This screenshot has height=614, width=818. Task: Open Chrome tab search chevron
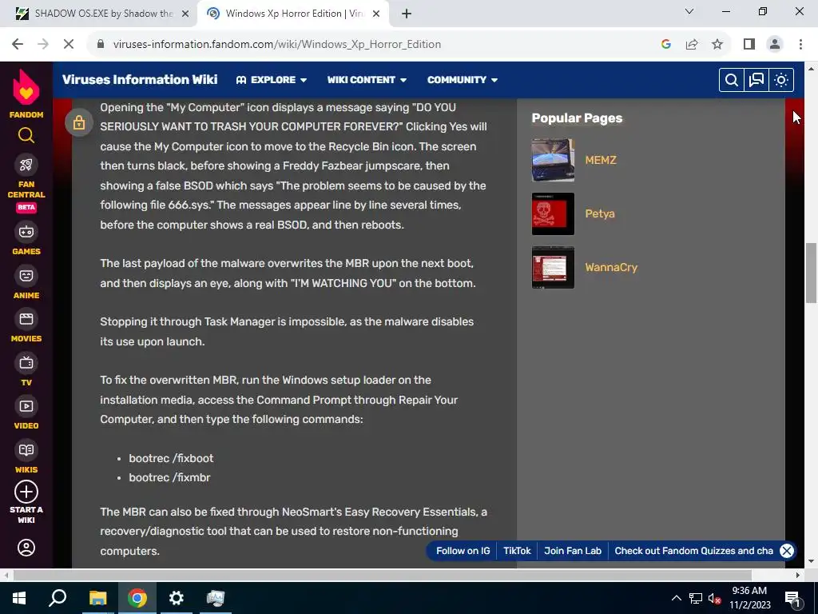coord(689,11)
